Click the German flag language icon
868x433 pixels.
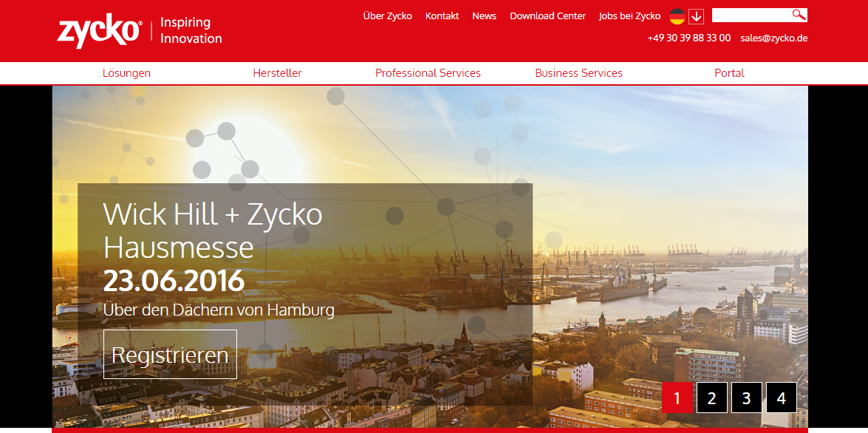coord(677,16)
